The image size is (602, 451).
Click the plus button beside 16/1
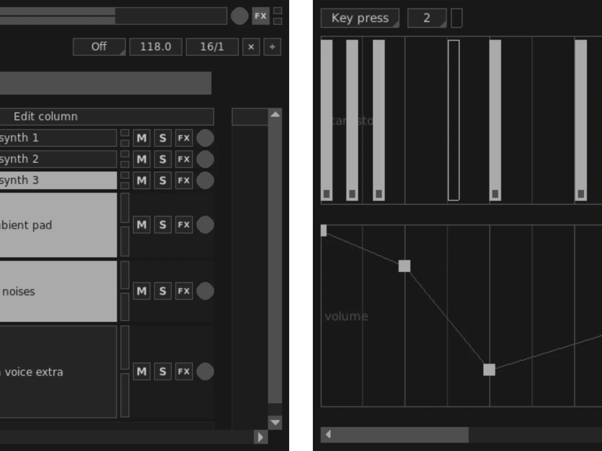(272, 47)
